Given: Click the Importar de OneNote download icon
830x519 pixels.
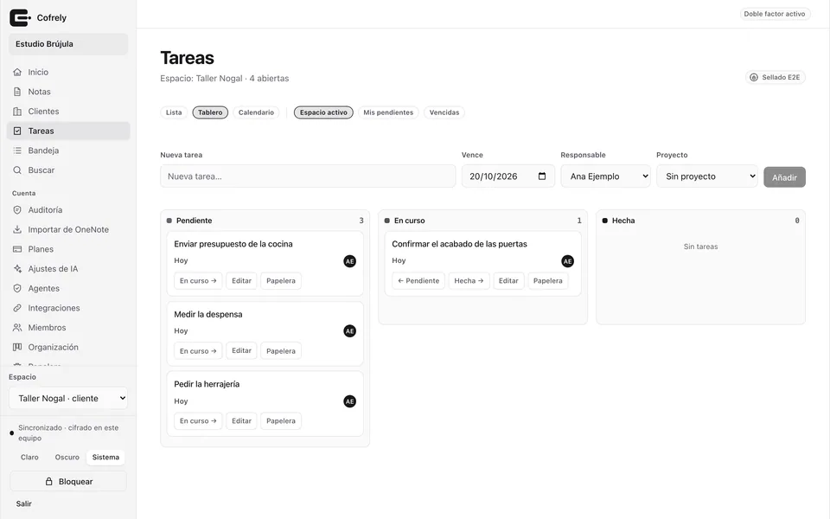Looking at the screenshot, I should click(17, 229).
